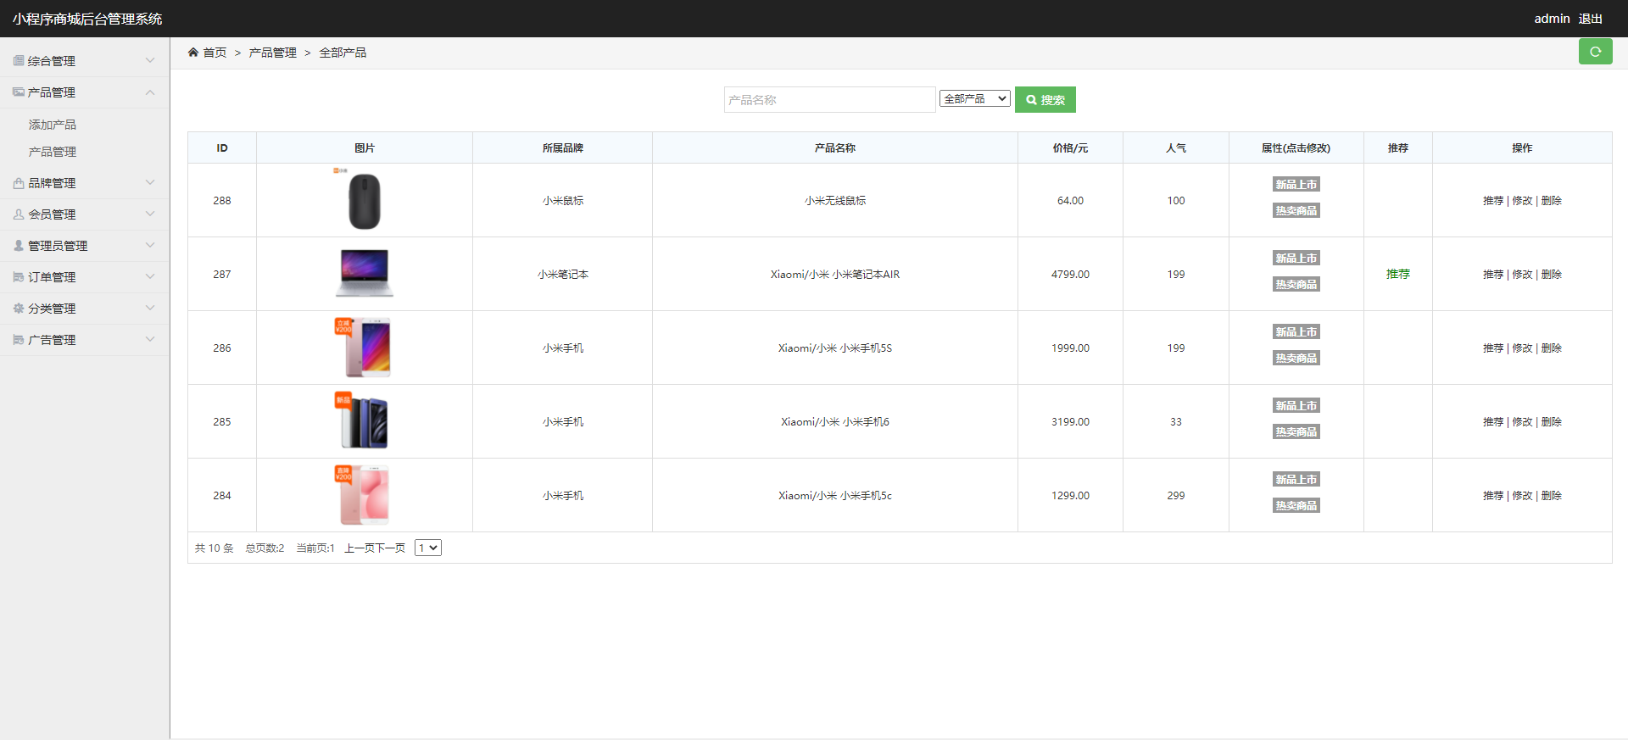
Task: Click the green refresh icon button
Action: tap(1595, 52)
